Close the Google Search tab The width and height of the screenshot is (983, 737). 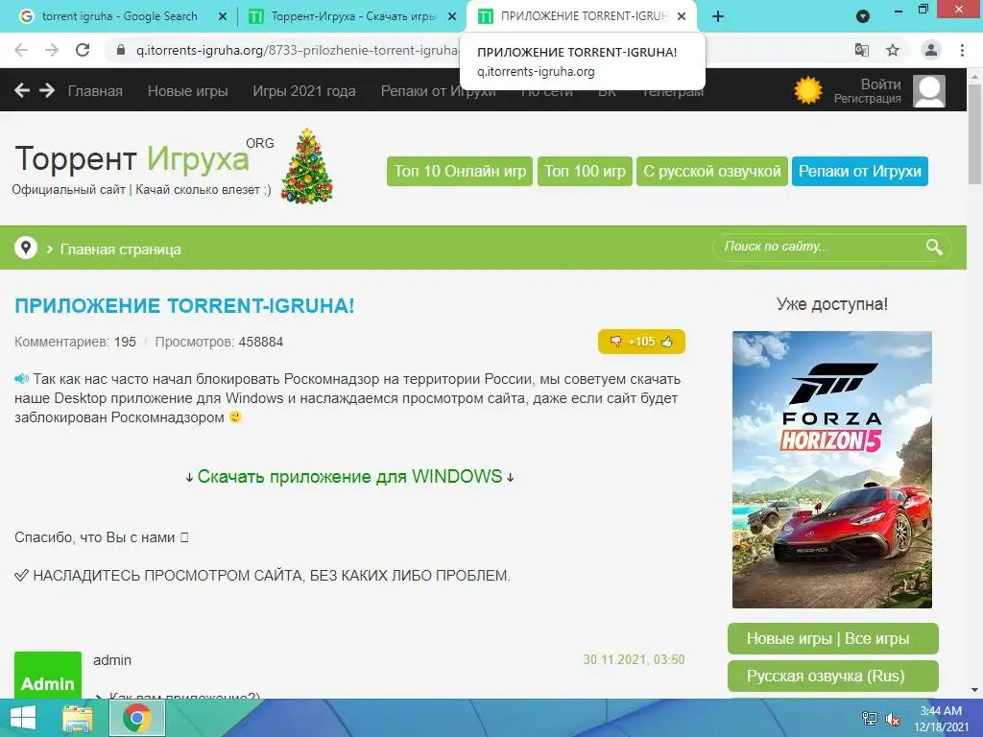pos(223,17)
